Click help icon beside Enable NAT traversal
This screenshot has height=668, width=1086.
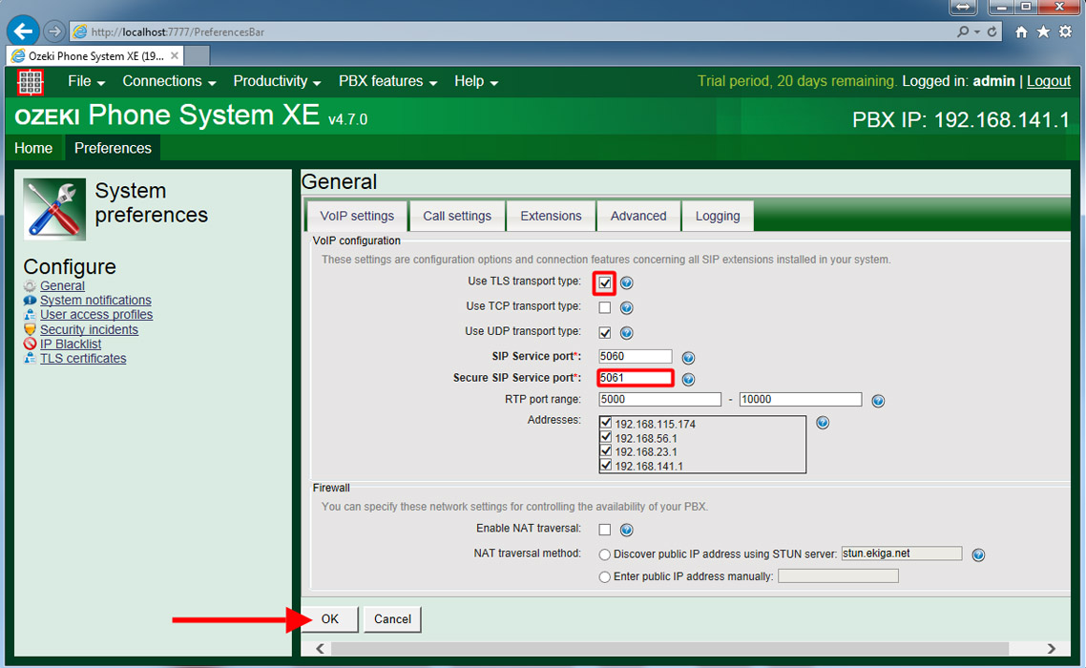pyautogui.click(x=626, y=530)
